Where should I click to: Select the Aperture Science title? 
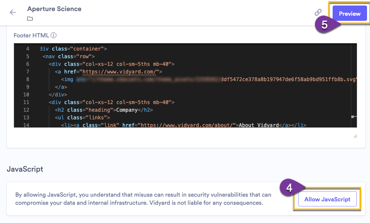[x=54, y=8]
